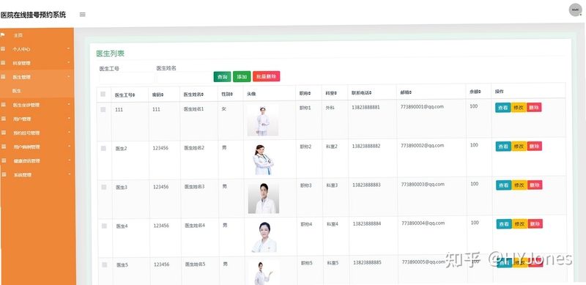
Task: Expand the 用户管理 menu arrow
Action: (69, 118)
